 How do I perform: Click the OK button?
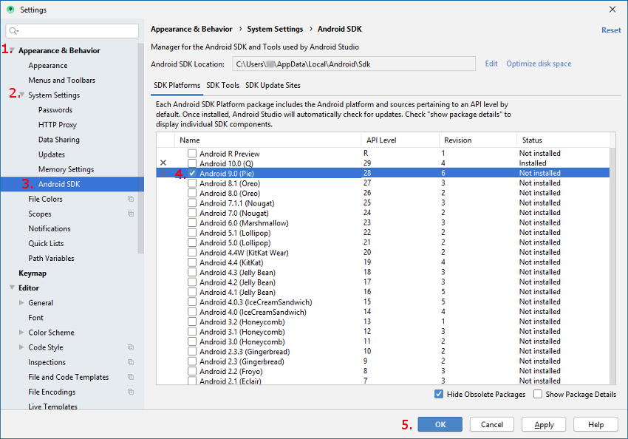pyautogui.click(x=440, y=424)
